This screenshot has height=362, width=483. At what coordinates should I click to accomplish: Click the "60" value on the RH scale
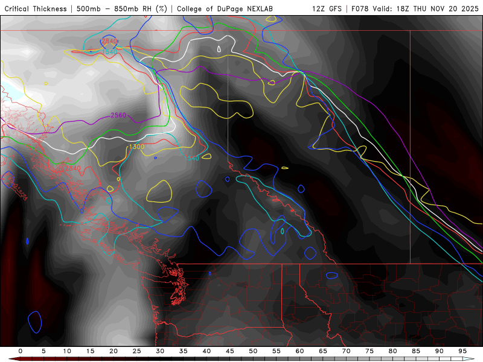pyautogui.click(x=299, y=351)
